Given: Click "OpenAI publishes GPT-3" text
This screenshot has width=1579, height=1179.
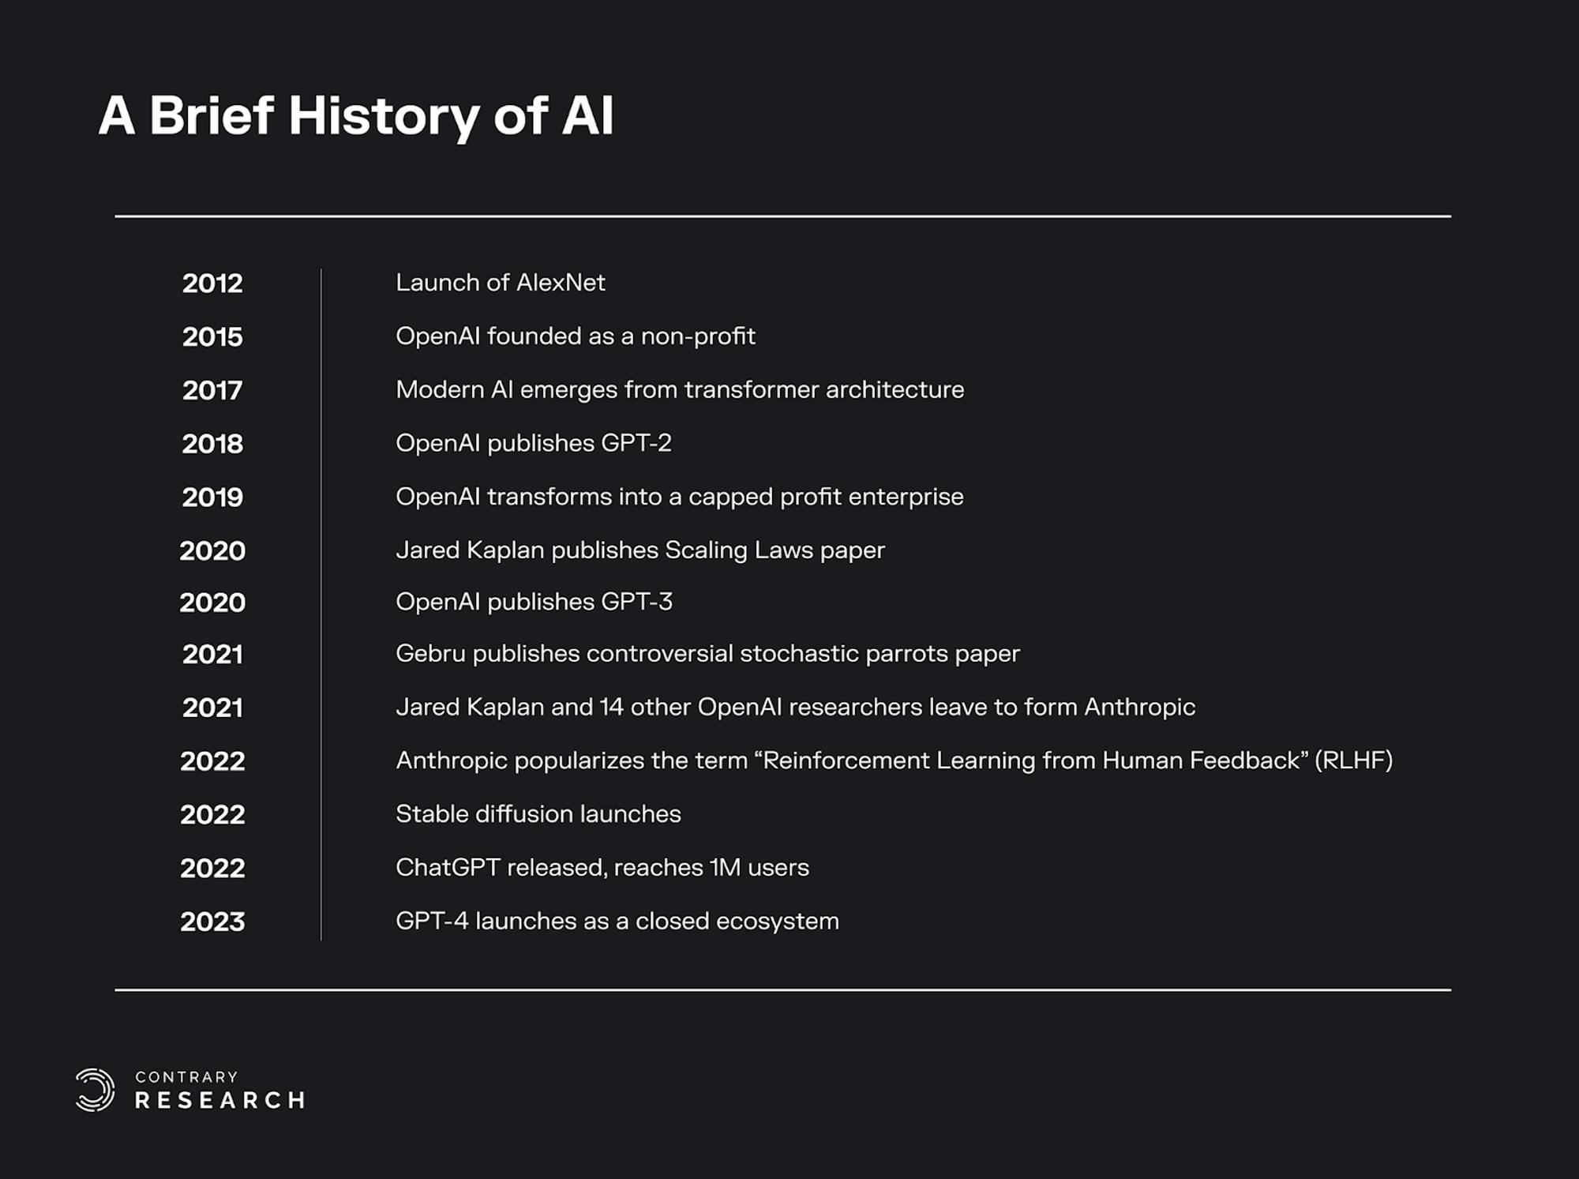Looking at the screenshot, I should point(534,602).
